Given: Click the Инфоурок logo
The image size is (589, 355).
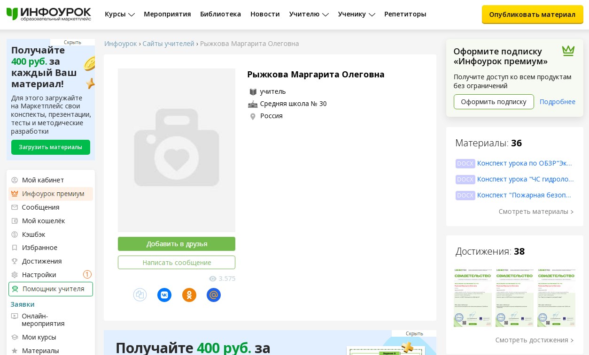Looking at the screenshot, I should click(49, 14).
